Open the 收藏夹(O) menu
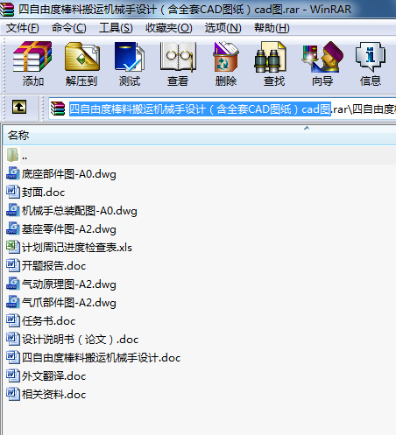 tap(169, 28)
